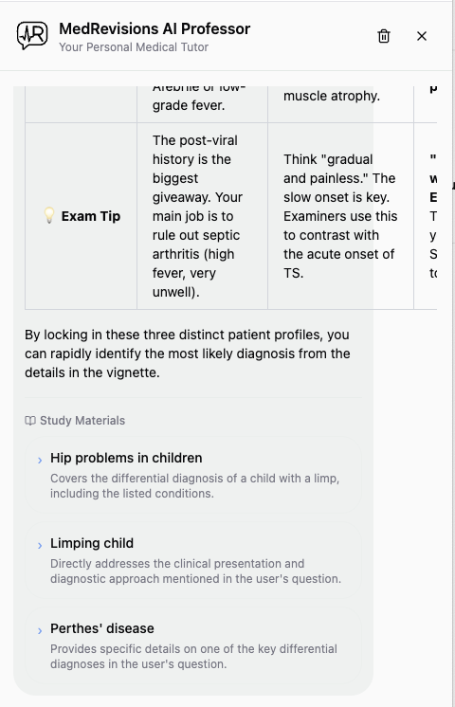
Task: Click the "By locking in" summary paragraph
Action: pyautogui.click(x=187, y=353)
